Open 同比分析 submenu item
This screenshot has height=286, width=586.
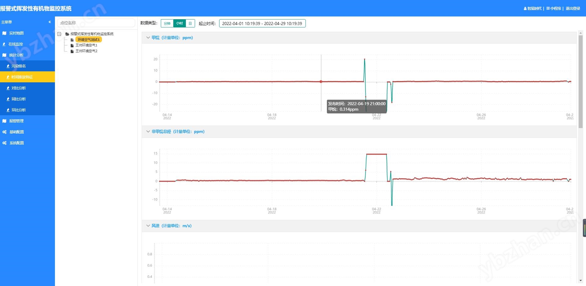coord(27,99)
